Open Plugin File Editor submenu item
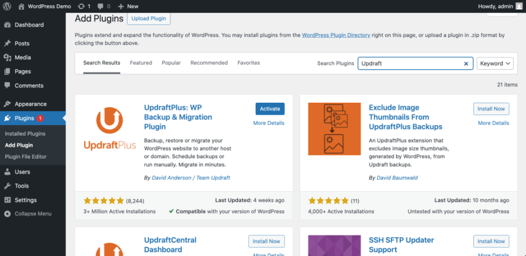The width and height of the screenshot is (526, 256). [26, 156]
